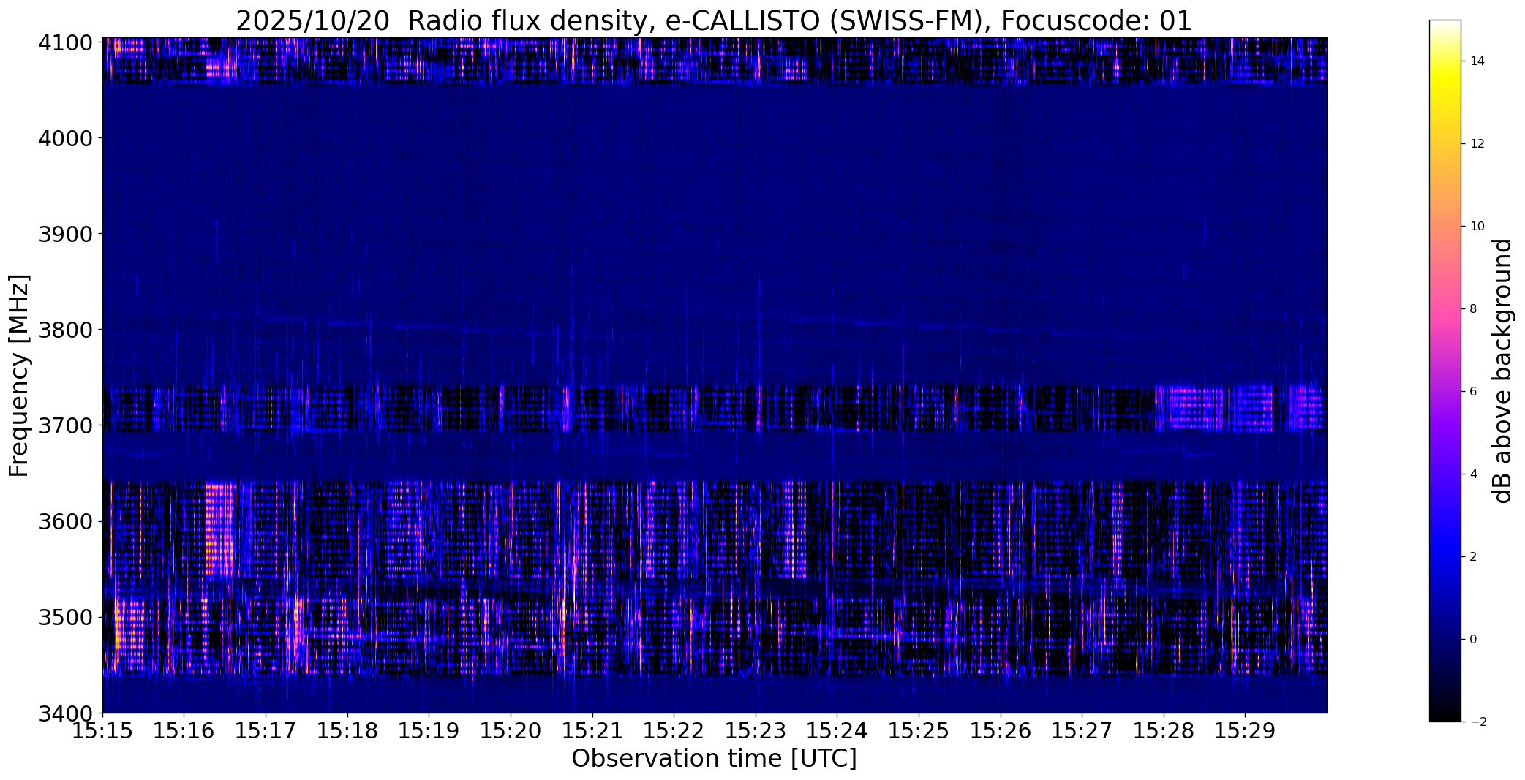Click the 15:29 time tick label

click(1246, 731)
